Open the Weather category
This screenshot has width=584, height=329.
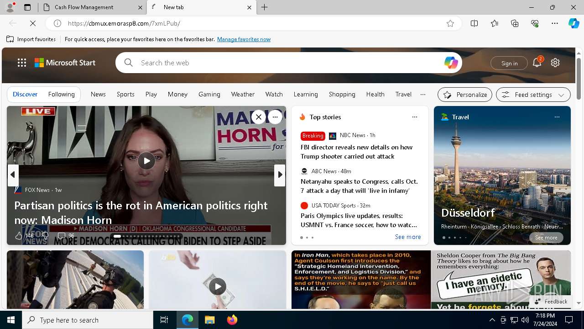tap(243, 94)
